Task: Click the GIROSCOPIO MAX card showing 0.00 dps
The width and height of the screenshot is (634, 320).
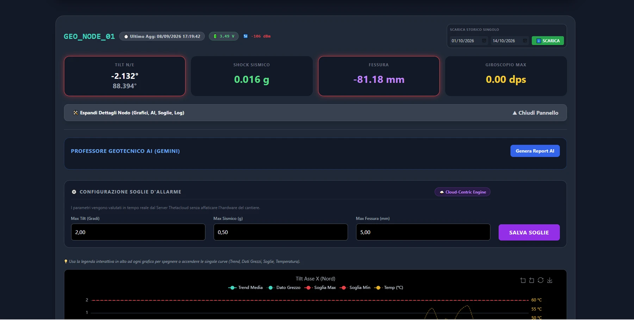Action: [x=506, y=76]
